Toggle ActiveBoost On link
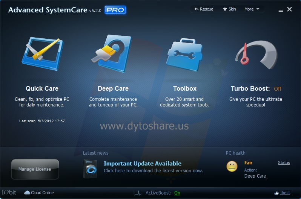The height and width of the screenshot is (199, 301). click(x=177, y=193)
